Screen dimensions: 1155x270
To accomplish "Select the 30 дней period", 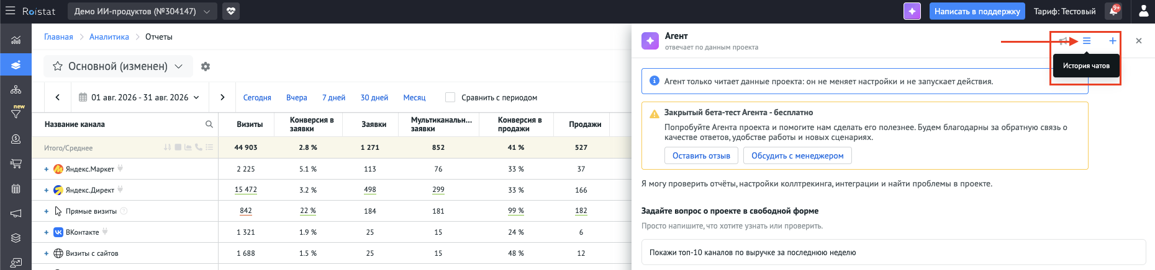I will [374, 98].
